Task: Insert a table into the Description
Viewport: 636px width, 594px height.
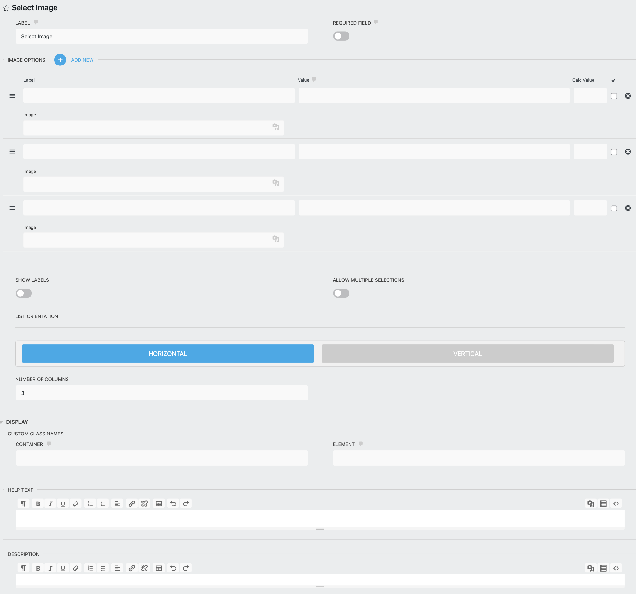Action: coord(159,568)
